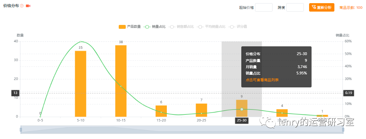Image resolution: width=366 pixels, height=139 pixels.
Task: Click the middle of the data zoom slider track
Action: (x=182, y=130)
